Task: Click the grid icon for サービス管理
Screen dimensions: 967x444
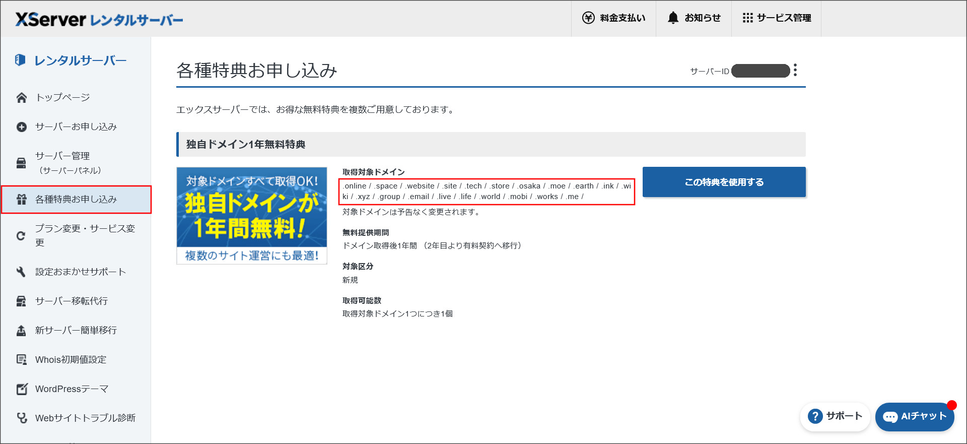Action: [747, 18]
